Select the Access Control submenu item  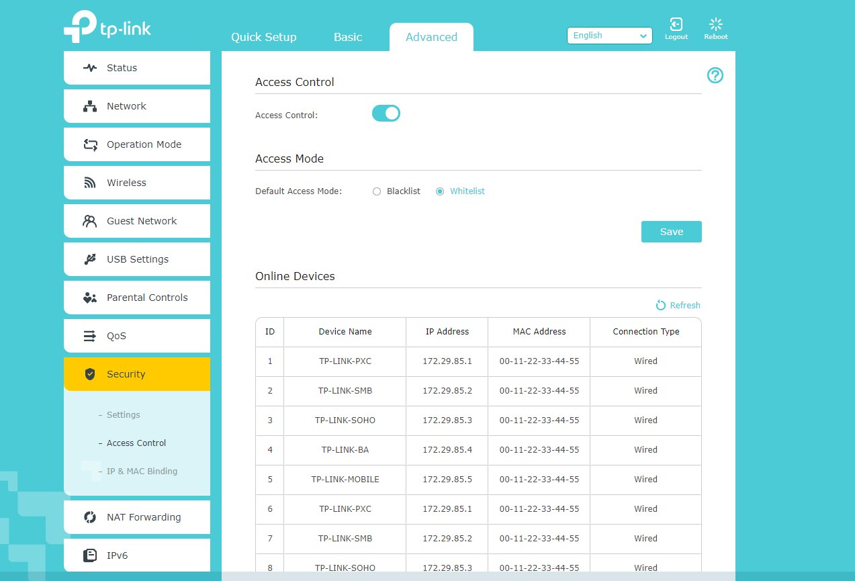click(136, 443)
